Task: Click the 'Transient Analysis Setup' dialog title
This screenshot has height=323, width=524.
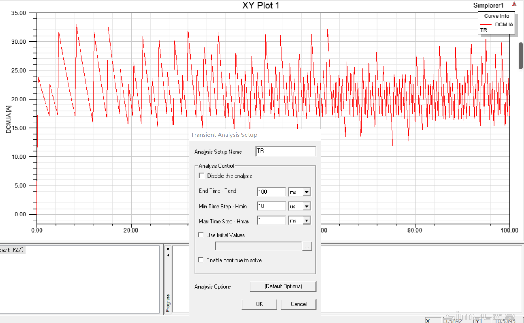Action: pyautogui.click(x=224, y=135)
